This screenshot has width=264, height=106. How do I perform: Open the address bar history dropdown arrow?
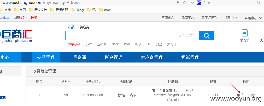click(192, 3)
